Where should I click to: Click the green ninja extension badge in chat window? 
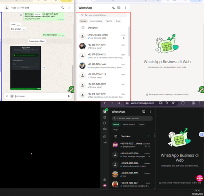(x=71, y=89)
